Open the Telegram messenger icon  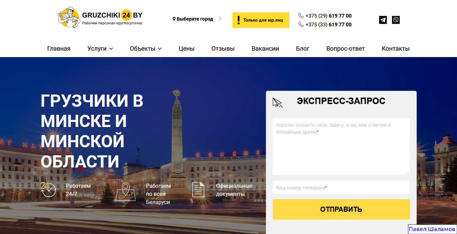383,20
